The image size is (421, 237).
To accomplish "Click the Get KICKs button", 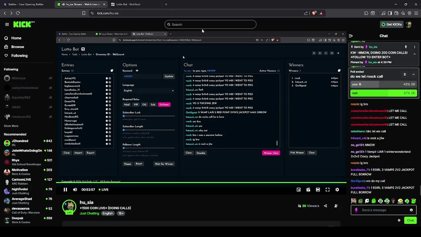I will (x=391, y=24).
